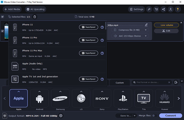Screen dimensions: 184x120
Task: Click the Apple TV preset icon
Action: [x=15, y=79]
